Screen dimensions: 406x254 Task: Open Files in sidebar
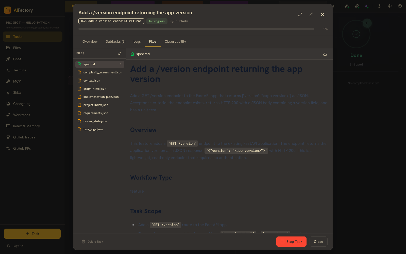33,48
